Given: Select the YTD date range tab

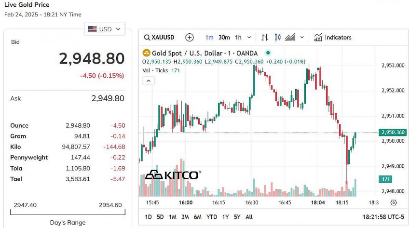Looking at the screenshot, I should (211, 217).
